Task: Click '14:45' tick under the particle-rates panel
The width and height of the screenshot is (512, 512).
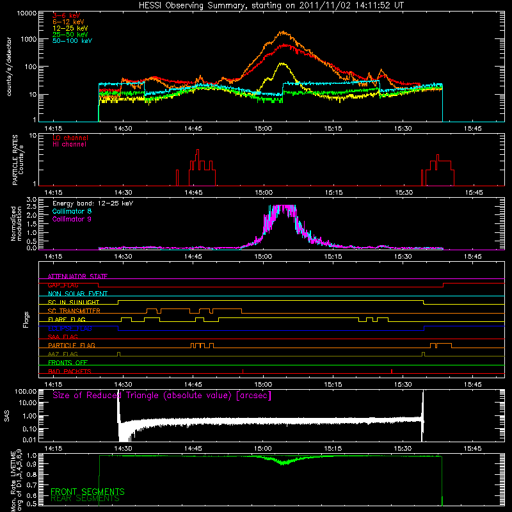Action: [x=193, y=193]
